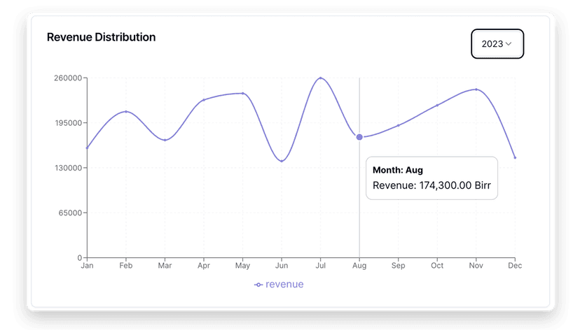Click the Revenue Distribution title
Screen dimensions: 580x330
point(101,37)
